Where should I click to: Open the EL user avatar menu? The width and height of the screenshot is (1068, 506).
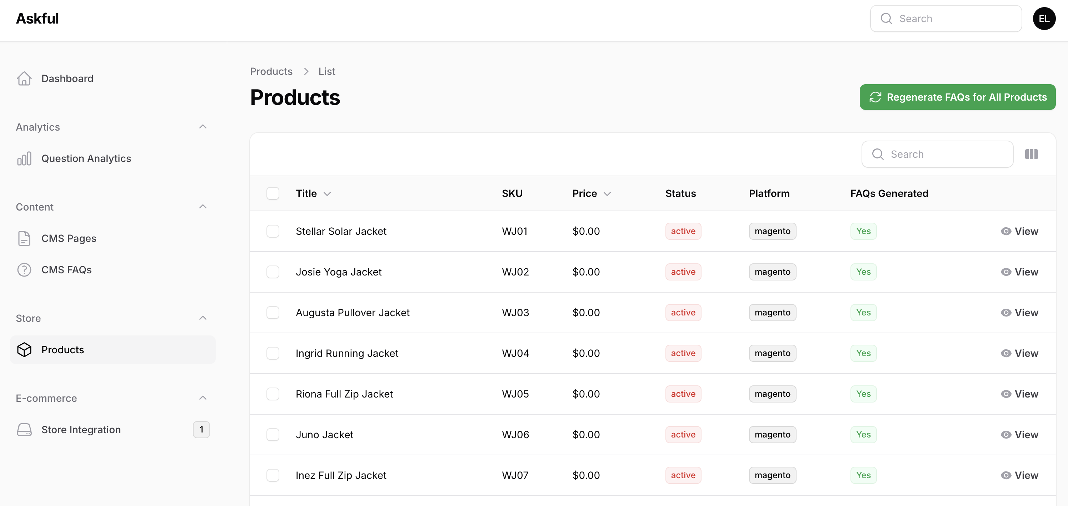(x=1044, y=19)
